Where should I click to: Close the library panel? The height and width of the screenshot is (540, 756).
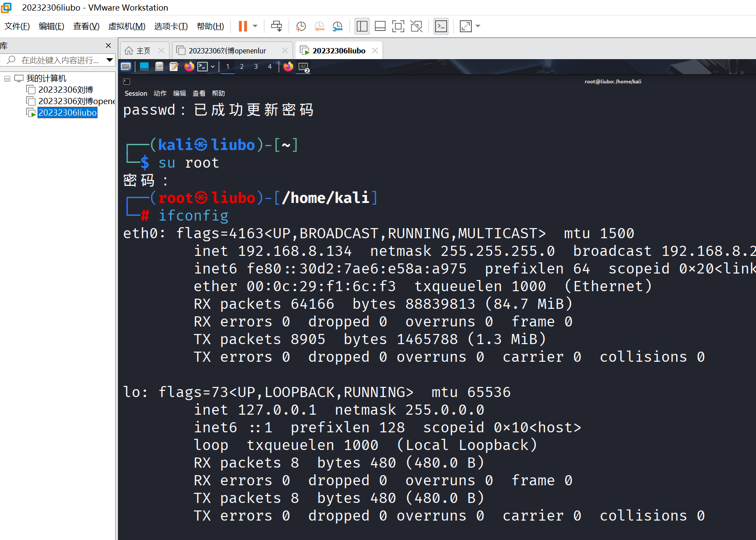point(109,45)
